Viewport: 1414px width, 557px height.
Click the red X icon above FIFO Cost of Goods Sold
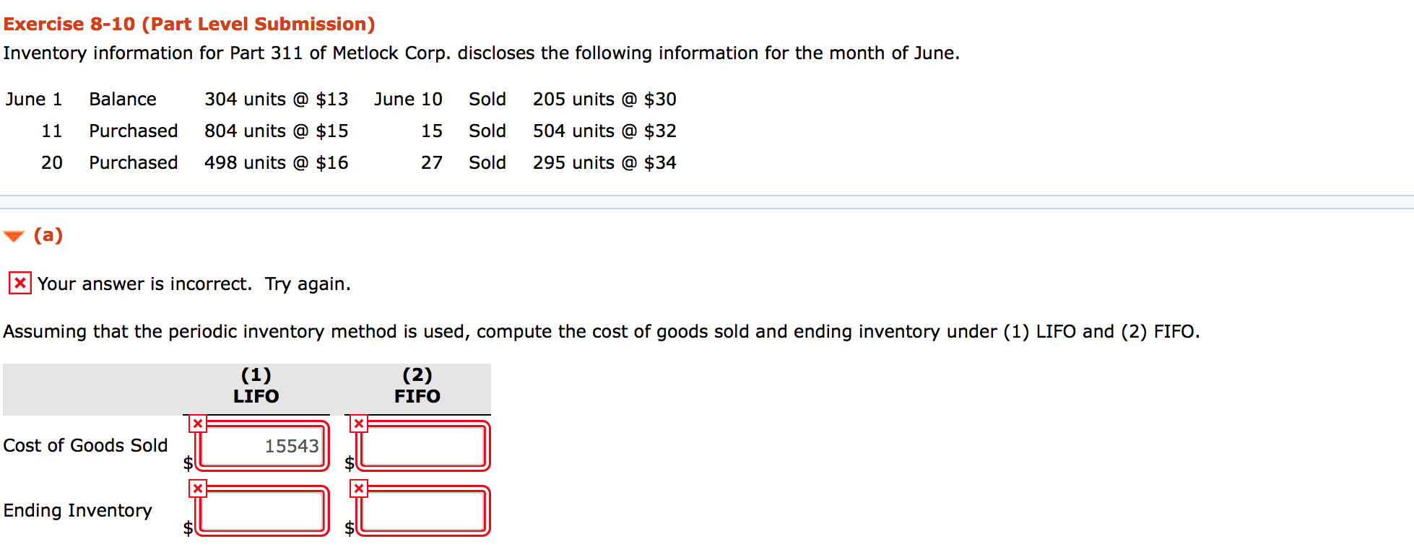359,424
